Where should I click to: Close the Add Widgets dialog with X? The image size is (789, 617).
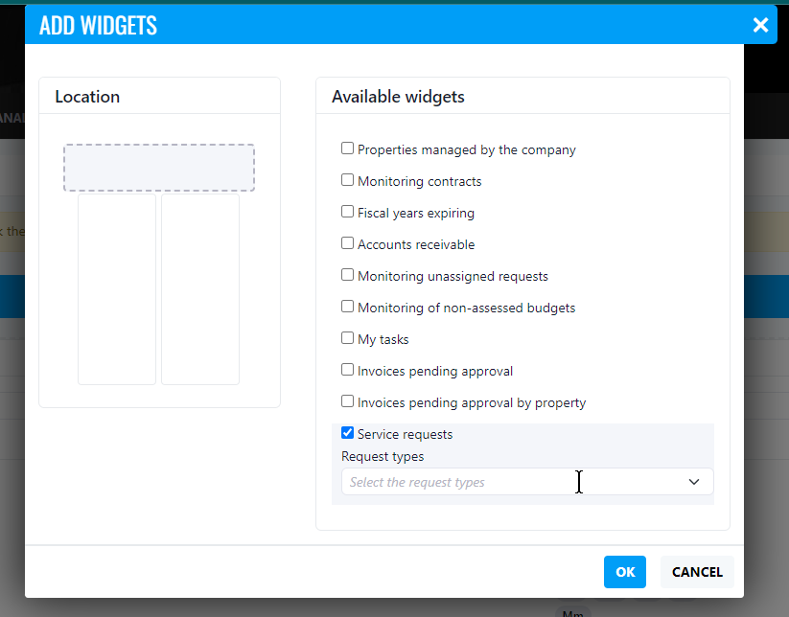tap(760, 25)
